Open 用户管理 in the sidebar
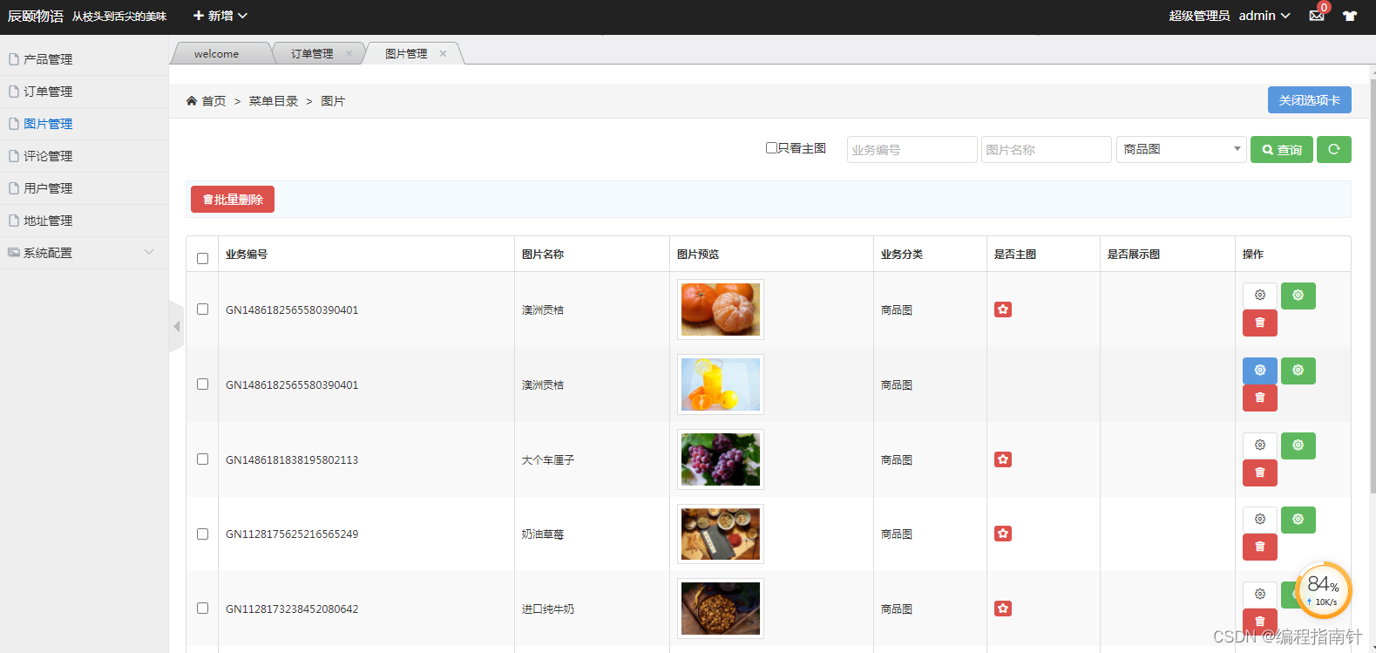 pyautogui.click(x=84, y=188)
